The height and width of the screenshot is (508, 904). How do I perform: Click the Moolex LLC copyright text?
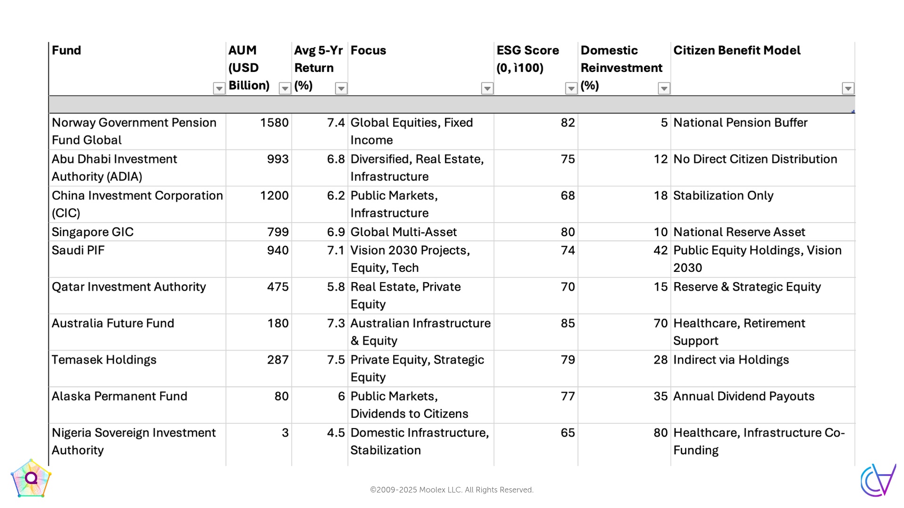452,490
